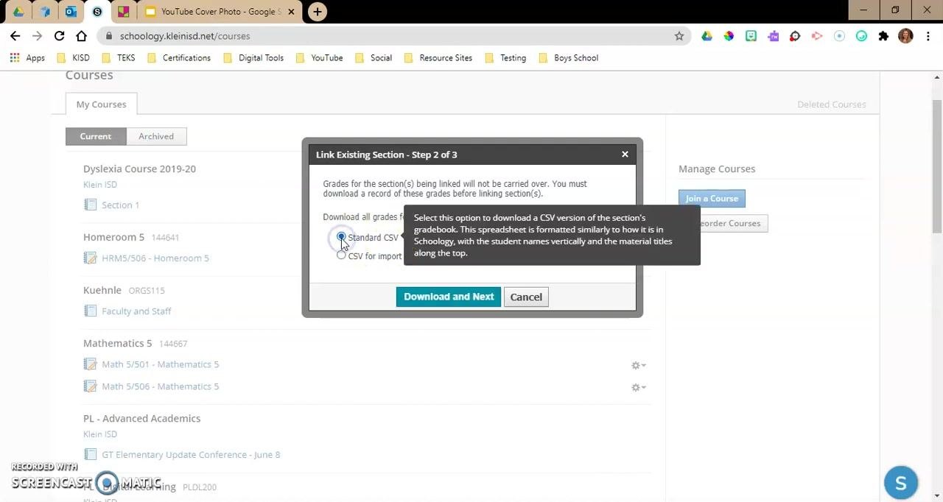
Task: Click the blue circle dot extension icon
Action: [x=839, y=35]
